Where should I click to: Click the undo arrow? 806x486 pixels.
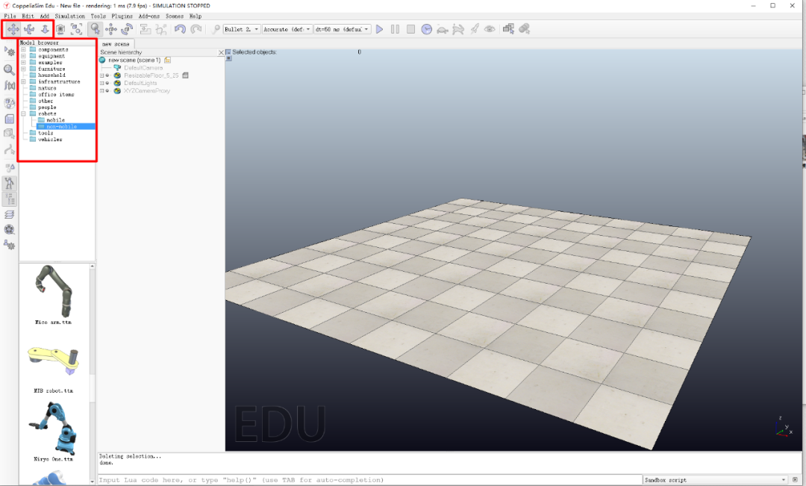tap(180, 29)
